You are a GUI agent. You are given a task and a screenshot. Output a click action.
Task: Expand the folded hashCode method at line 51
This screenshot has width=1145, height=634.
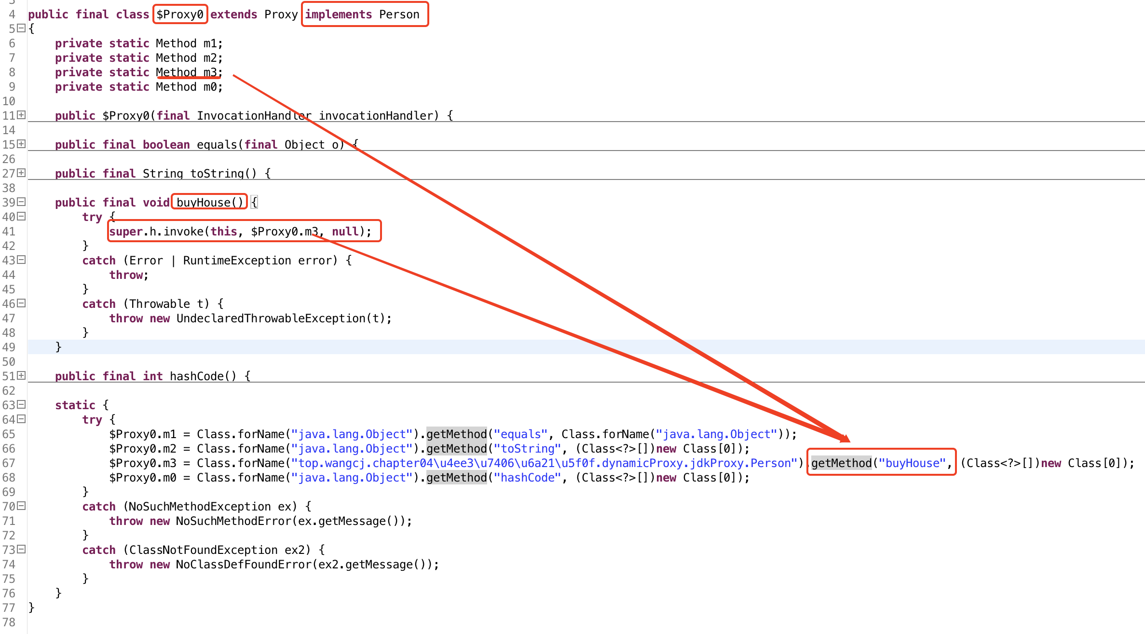coord(21,375)
